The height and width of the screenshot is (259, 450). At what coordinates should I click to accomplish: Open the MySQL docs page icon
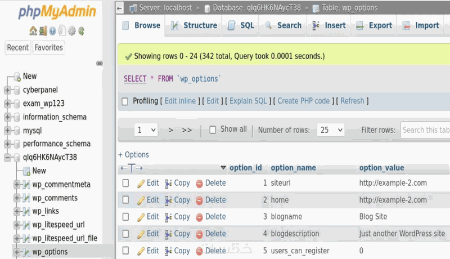coord(62,31)
